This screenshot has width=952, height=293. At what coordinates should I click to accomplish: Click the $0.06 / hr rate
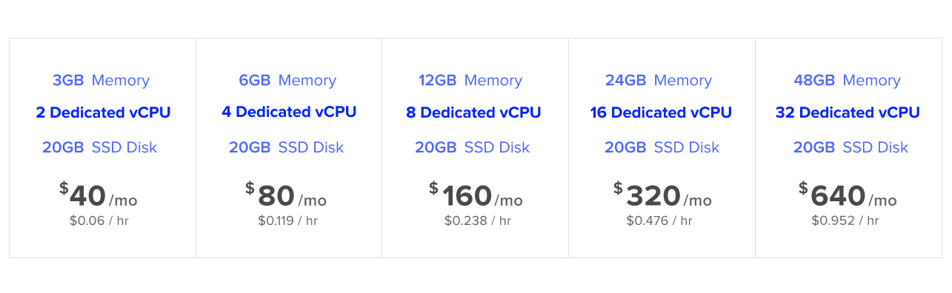pos(99,220)
